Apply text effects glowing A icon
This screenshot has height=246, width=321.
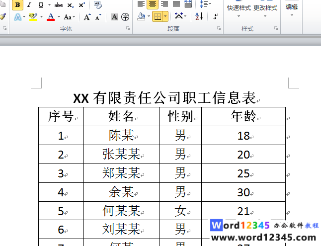tap(18, 17)
